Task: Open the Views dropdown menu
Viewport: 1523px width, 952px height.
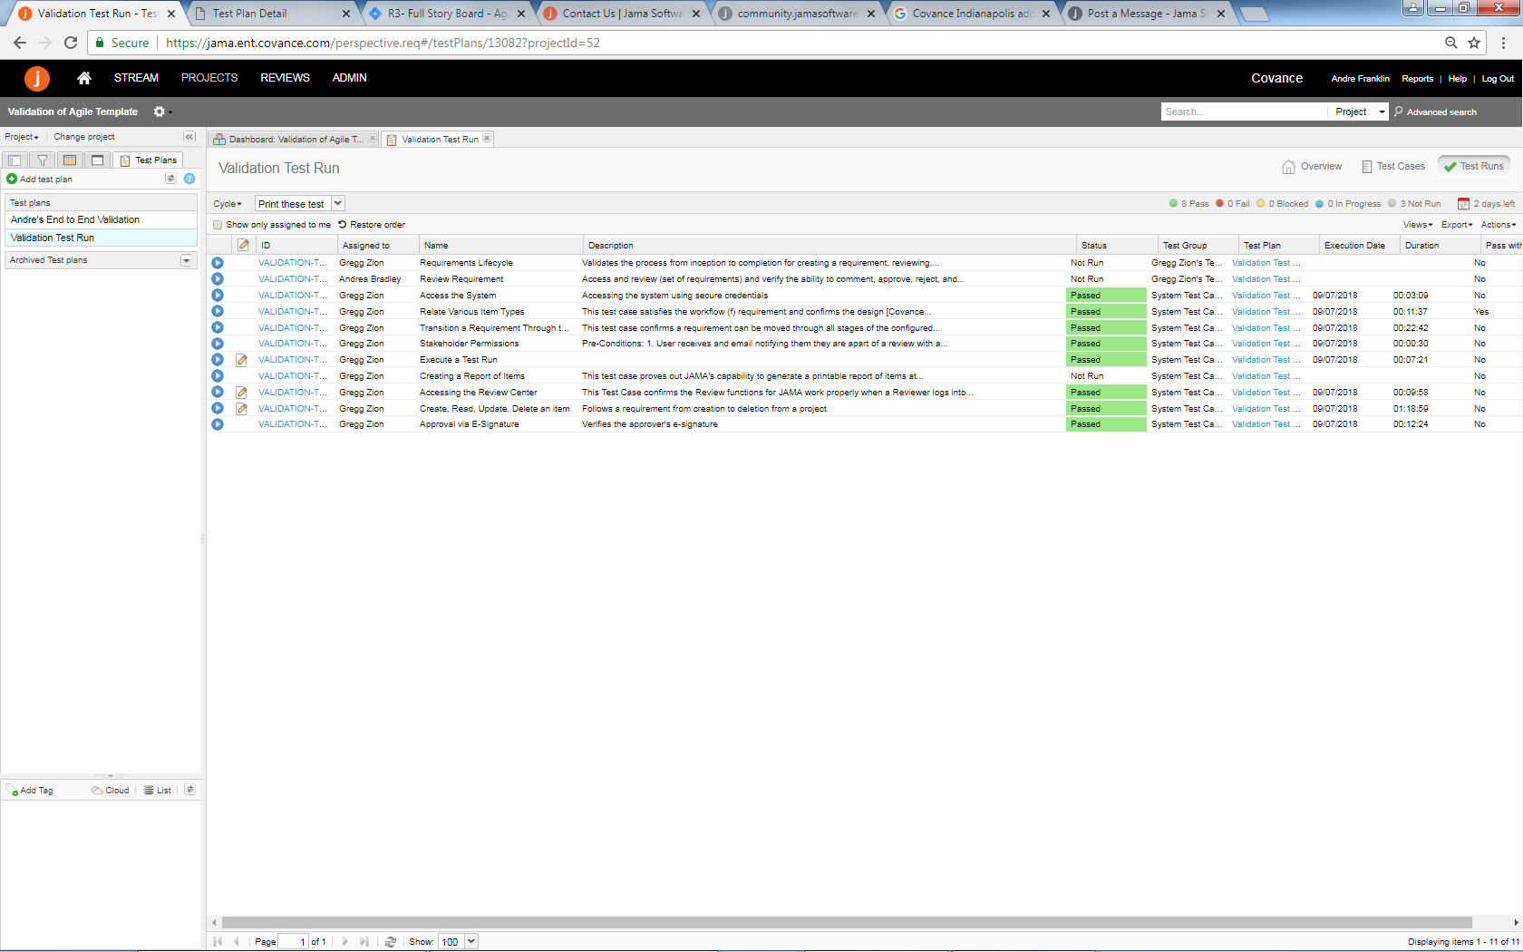Action: tap(1418, 225)
